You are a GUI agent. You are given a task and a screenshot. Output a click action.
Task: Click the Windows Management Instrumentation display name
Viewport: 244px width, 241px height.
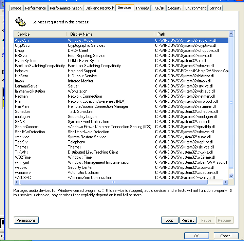click(99, 162)
